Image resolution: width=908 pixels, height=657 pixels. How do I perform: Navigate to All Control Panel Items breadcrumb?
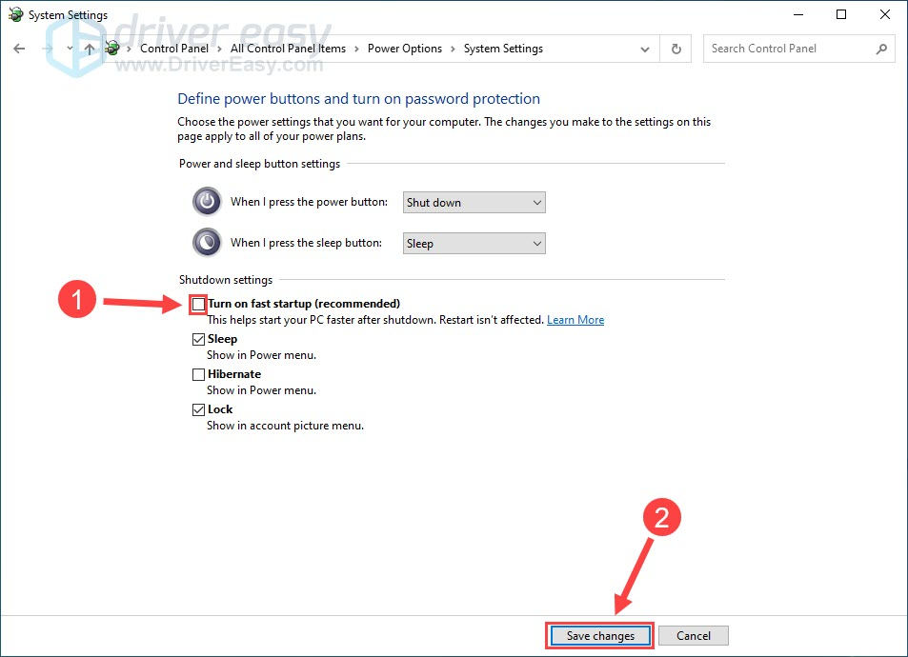(288, 48)
